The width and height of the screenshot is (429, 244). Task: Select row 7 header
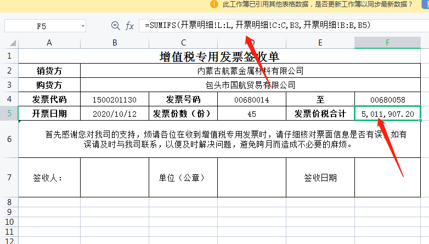[x=9, y=178]
